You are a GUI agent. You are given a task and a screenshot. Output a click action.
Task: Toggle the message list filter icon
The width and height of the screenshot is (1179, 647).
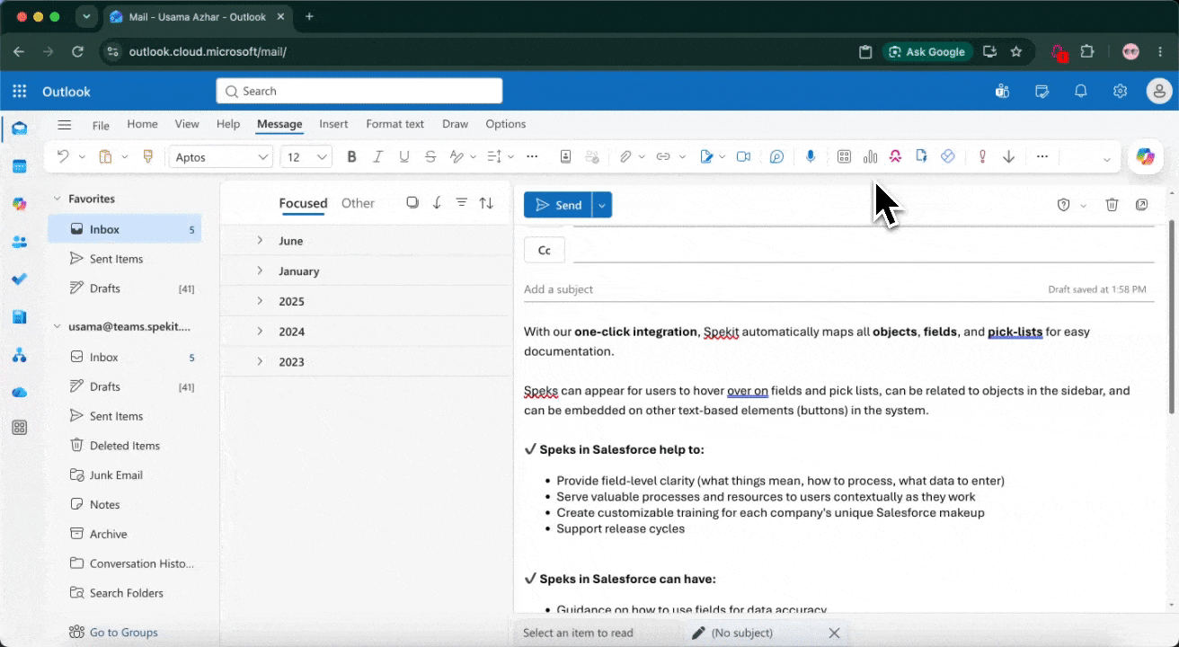461,203
